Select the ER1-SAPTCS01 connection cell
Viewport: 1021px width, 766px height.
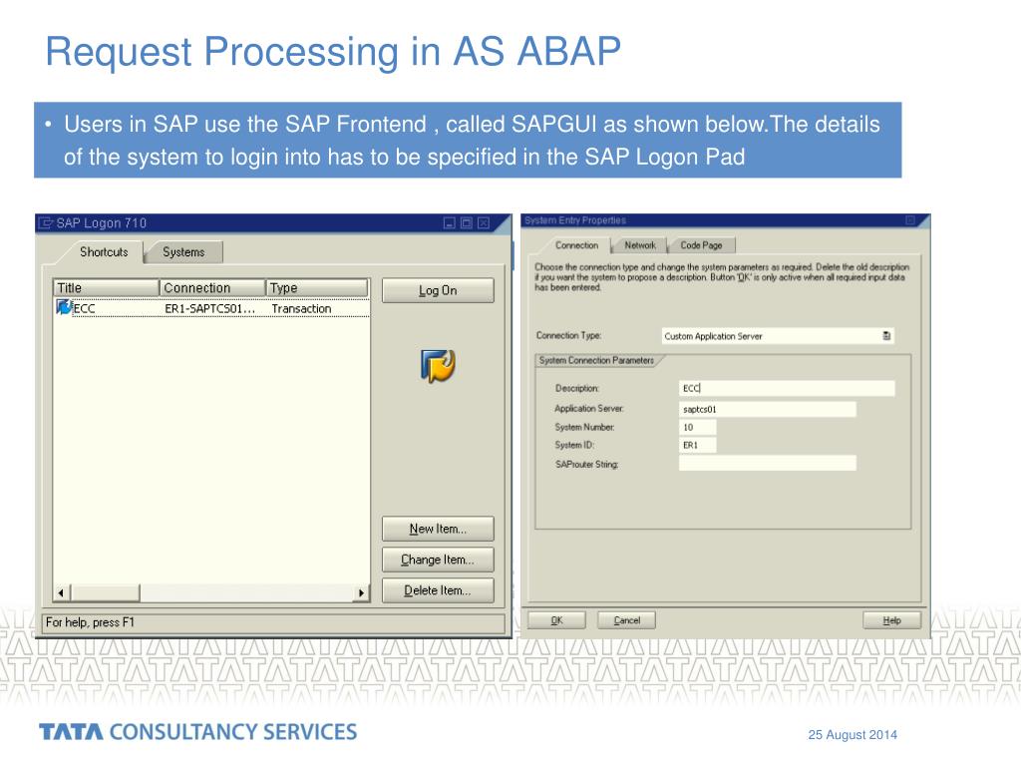[209, 308]
